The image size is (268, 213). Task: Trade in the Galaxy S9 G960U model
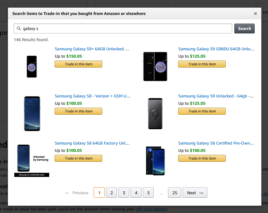pos(202,64)
